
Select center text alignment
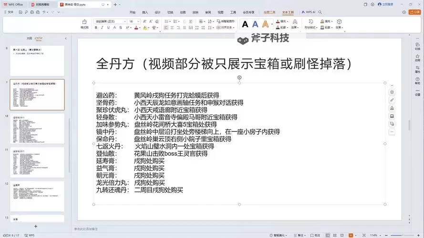(x=172, y=28)
